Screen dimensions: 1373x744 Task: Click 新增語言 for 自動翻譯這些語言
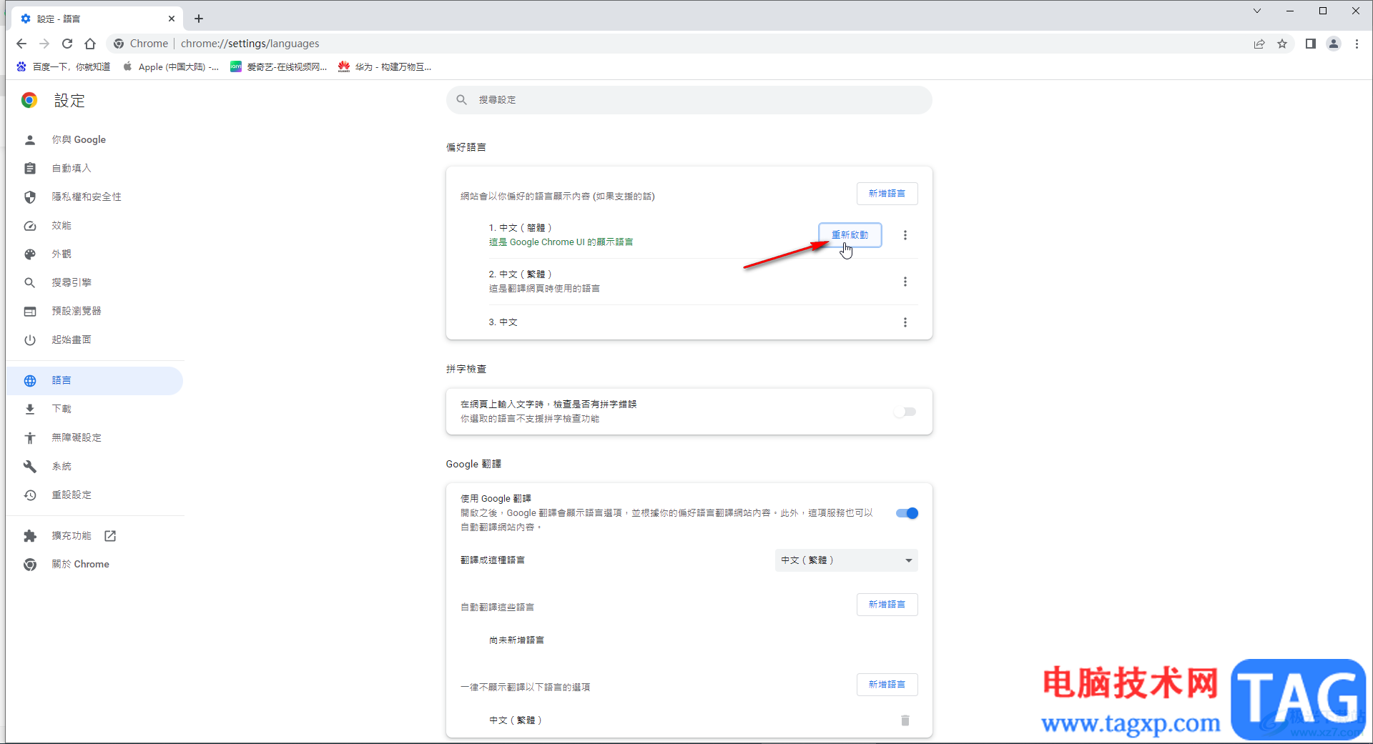coord(887,605)
